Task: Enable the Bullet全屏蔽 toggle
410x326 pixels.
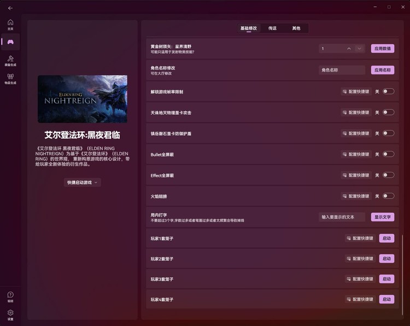Action: pyautogui.click(x=388, y=154)
